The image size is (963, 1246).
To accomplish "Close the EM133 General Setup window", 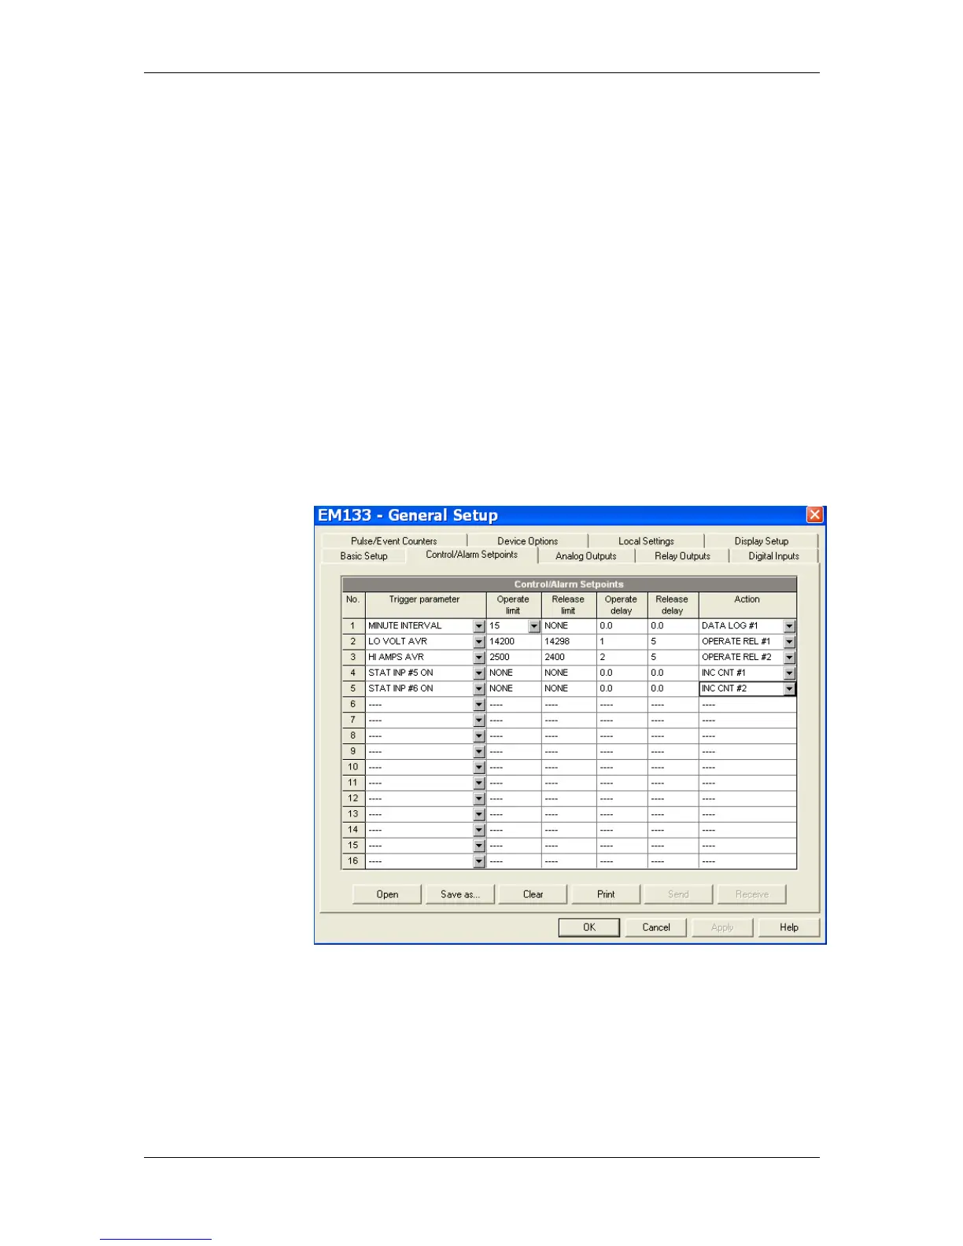I will (x=815, y=514).
